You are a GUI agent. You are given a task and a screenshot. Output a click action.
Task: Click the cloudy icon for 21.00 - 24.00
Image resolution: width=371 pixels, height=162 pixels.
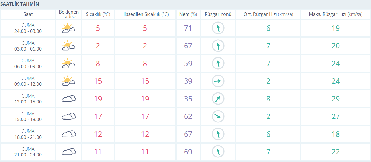[x=69, y=152]
